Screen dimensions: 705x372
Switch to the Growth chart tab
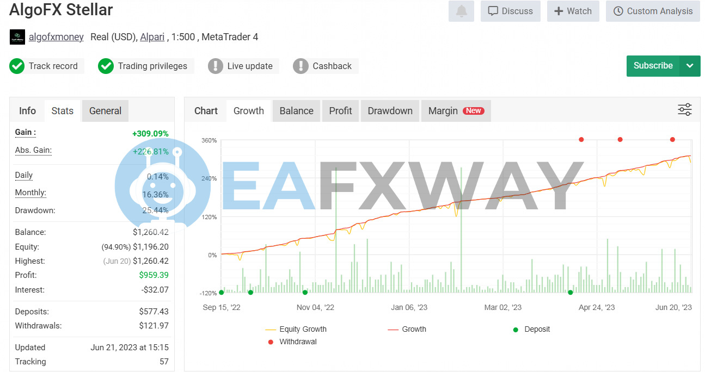click(249, 111)
